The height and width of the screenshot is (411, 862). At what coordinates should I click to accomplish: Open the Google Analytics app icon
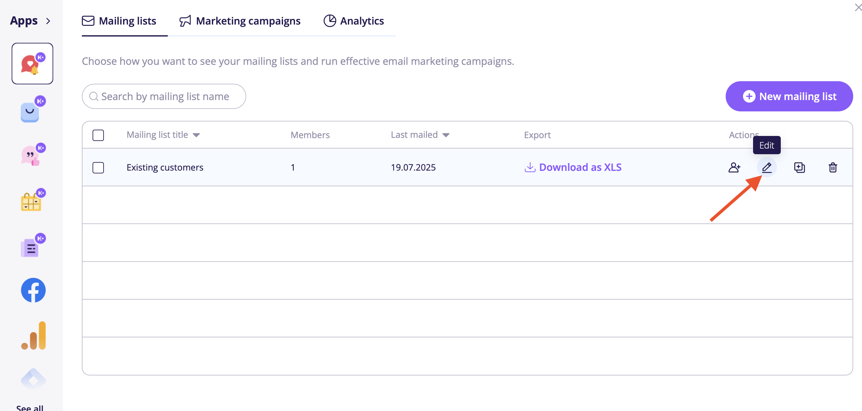33,335
